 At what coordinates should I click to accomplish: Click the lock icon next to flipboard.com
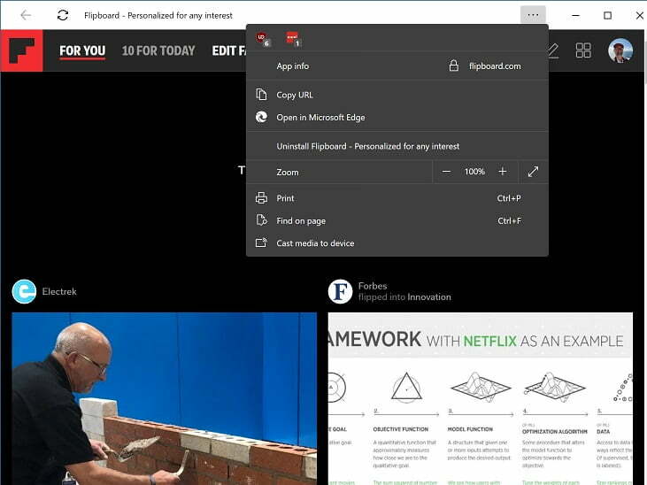click(453, 65)
